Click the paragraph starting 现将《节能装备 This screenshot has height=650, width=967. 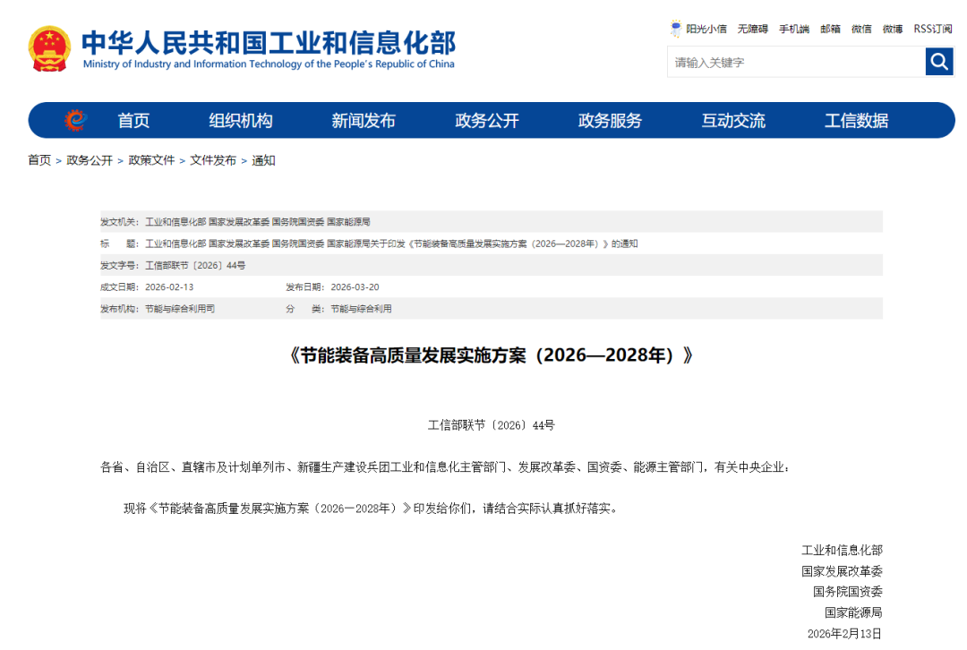pyautogui.click(x=371, y=509)
